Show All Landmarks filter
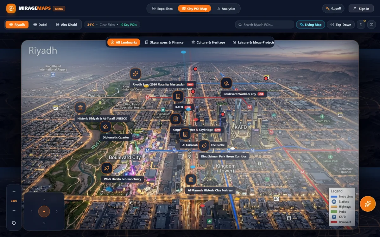The width and height of the screenshot is (380, 237). pos(123,42)
